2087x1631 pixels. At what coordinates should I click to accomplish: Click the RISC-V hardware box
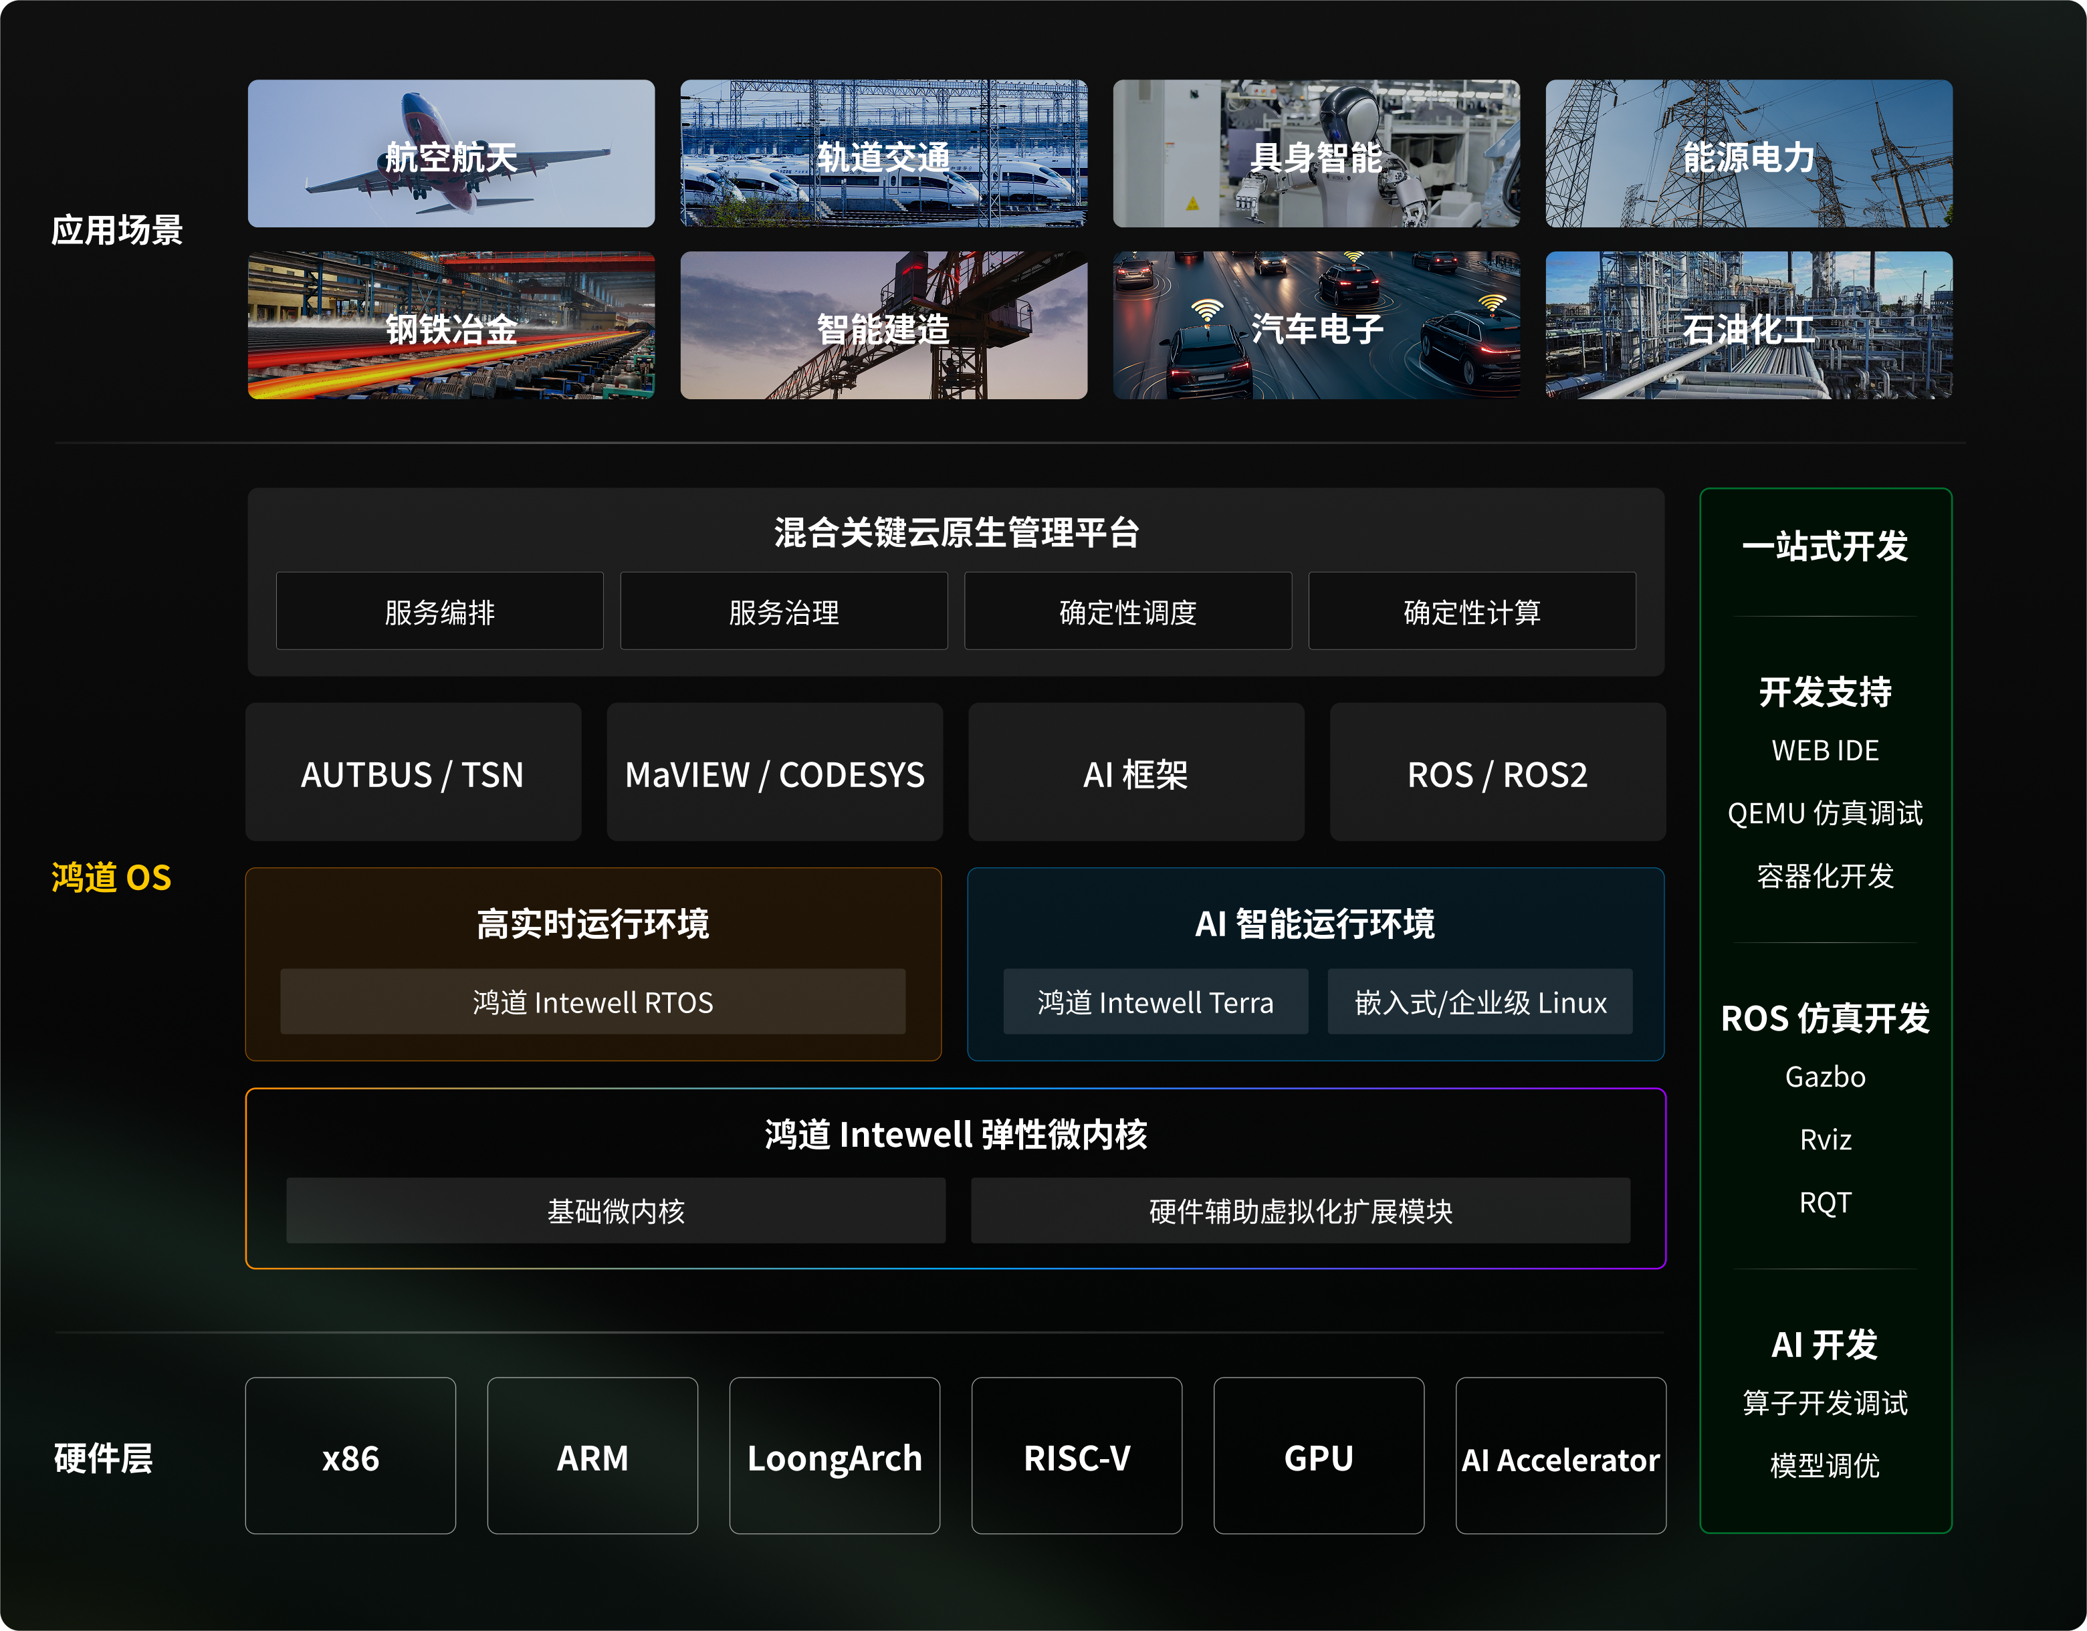(x=1076, y=1455)
